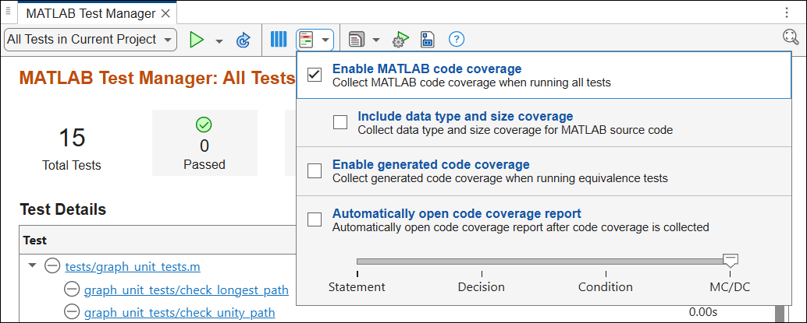Click the code coverage toolbar icon

point(306,40)
